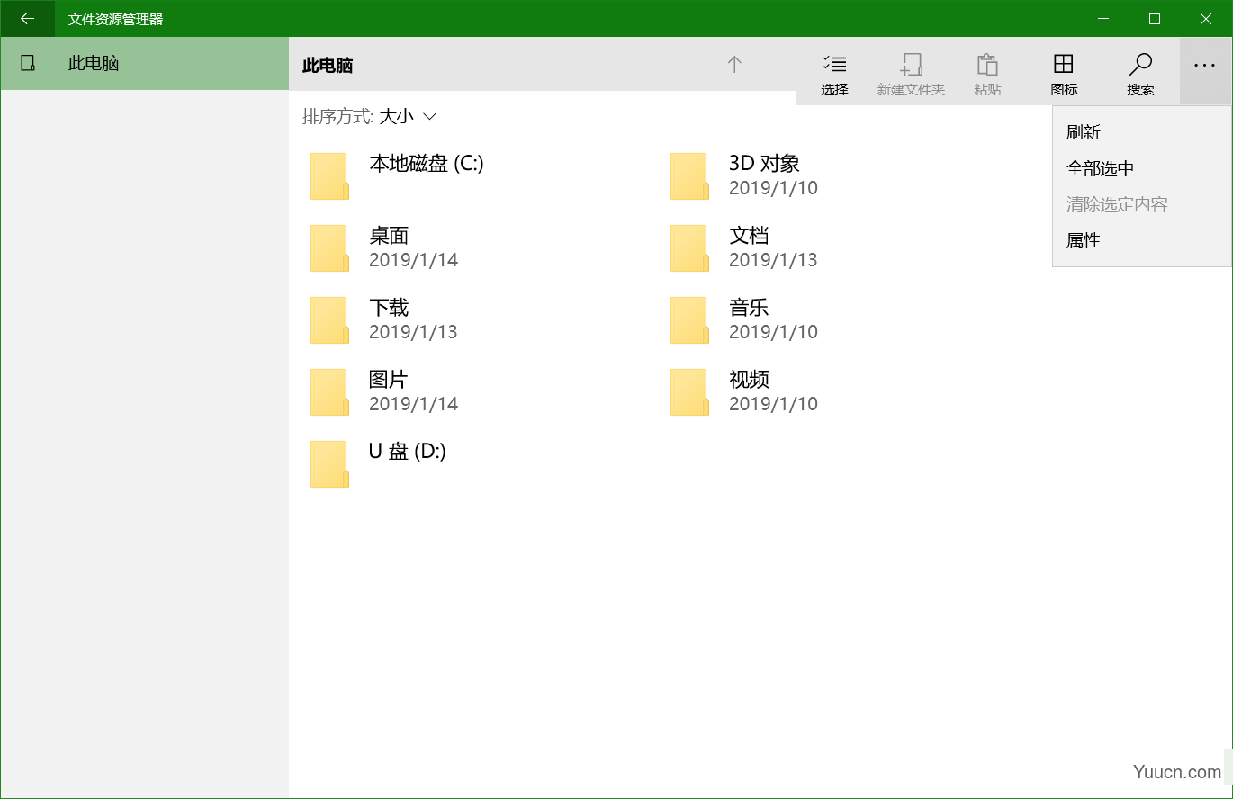Click the 下载 name text

pyautogui.click(x=389, y=308)
